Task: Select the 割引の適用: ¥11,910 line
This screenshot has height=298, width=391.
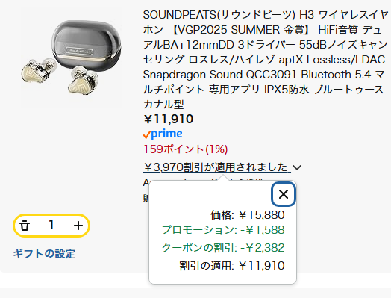Action: 232,266
